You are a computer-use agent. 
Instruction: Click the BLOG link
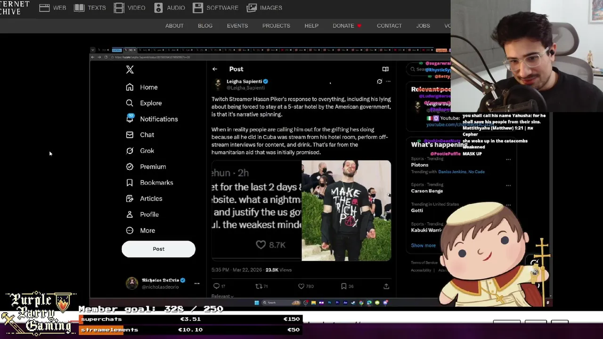click(x=205, y=26)
